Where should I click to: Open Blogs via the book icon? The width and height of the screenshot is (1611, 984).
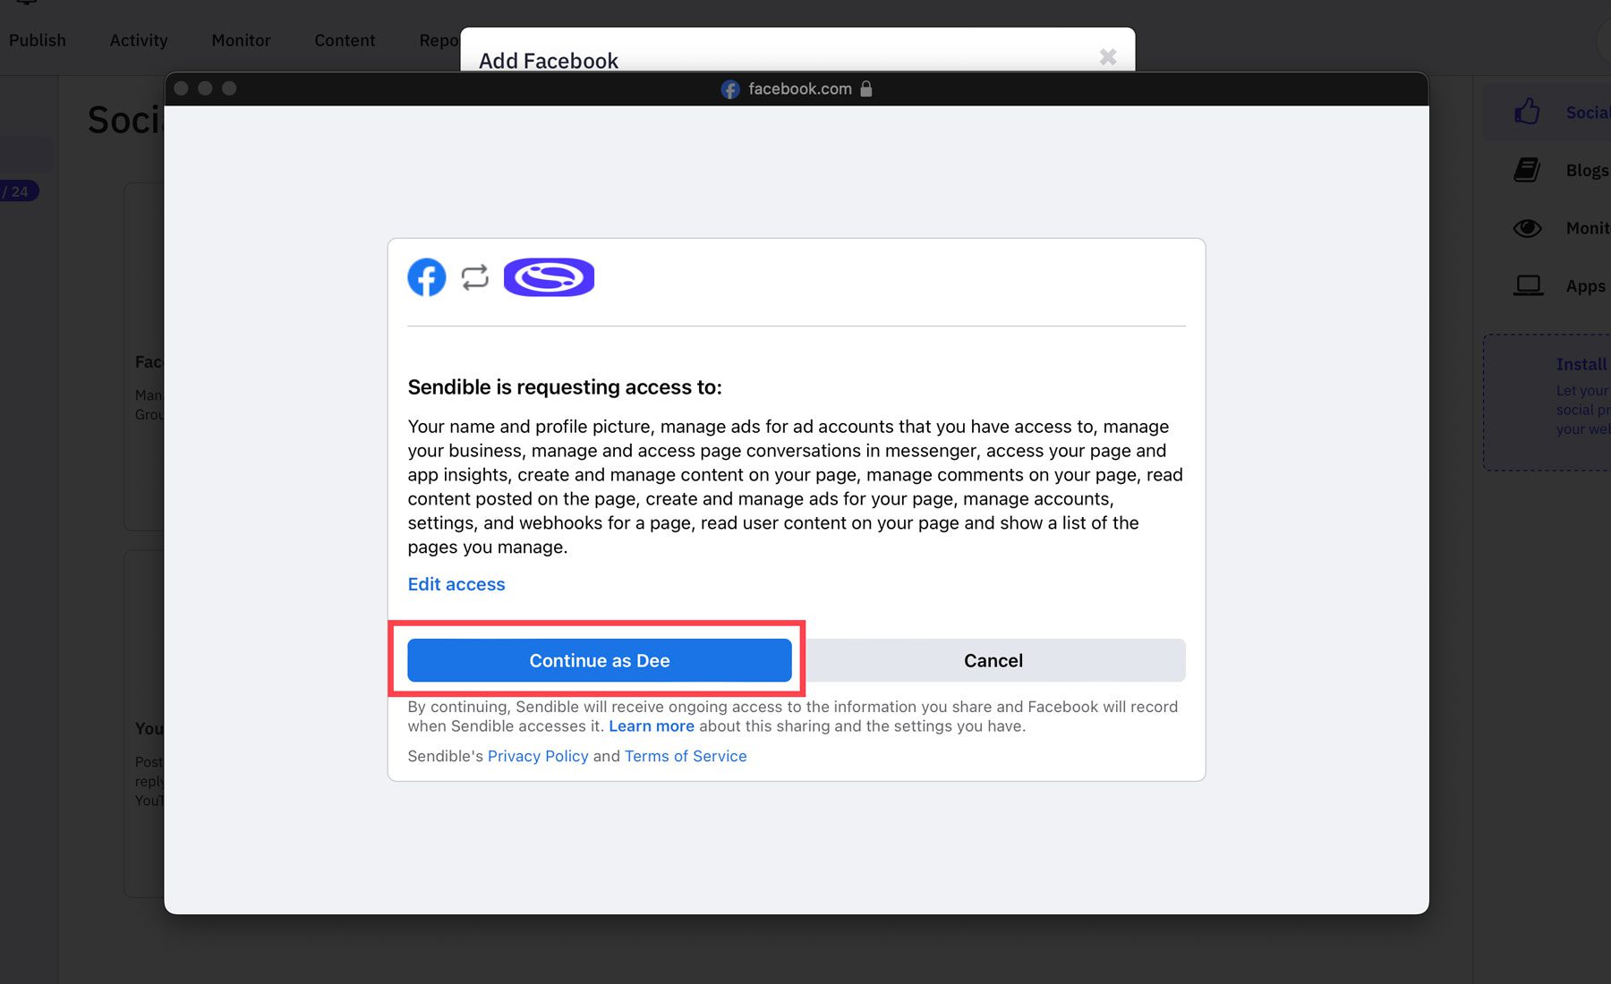click(1528, 169)
